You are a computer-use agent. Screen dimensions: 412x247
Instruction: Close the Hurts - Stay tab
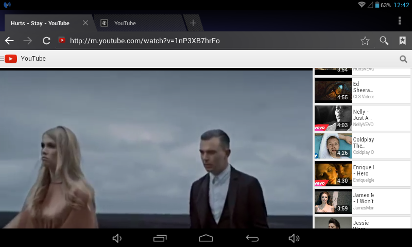pyautogui.click(x=85, y=23)
